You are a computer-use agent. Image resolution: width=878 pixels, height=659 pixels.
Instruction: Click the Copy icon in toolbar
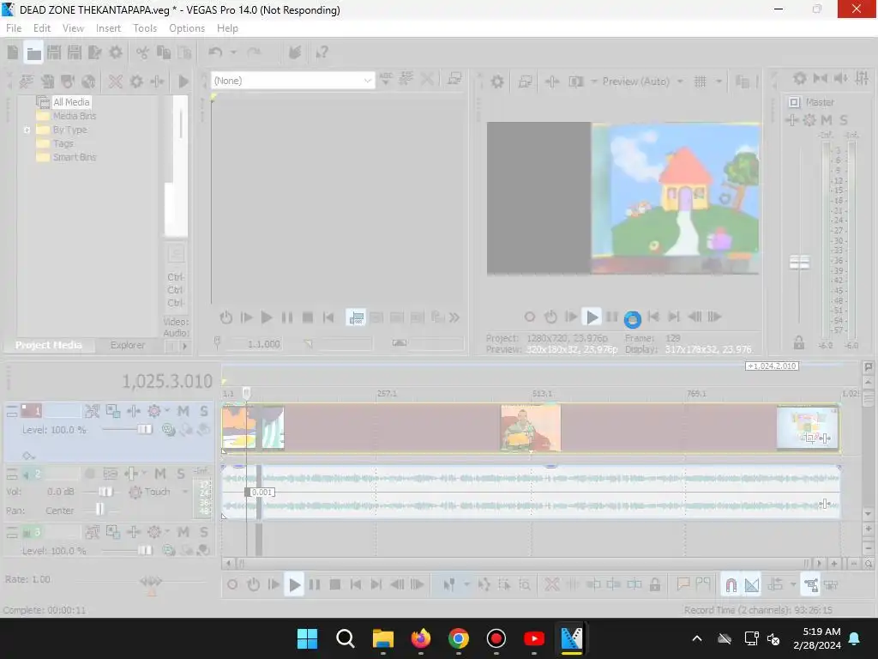(164, 52)
